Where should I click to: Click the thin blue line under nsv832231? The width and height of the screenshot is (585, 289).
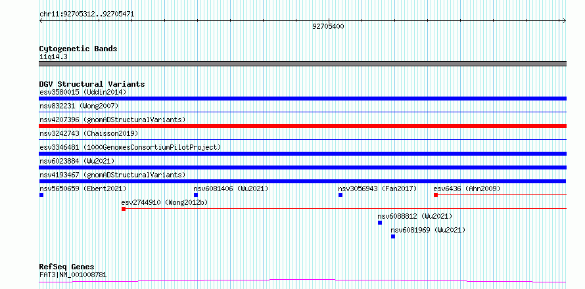[302, 112]
